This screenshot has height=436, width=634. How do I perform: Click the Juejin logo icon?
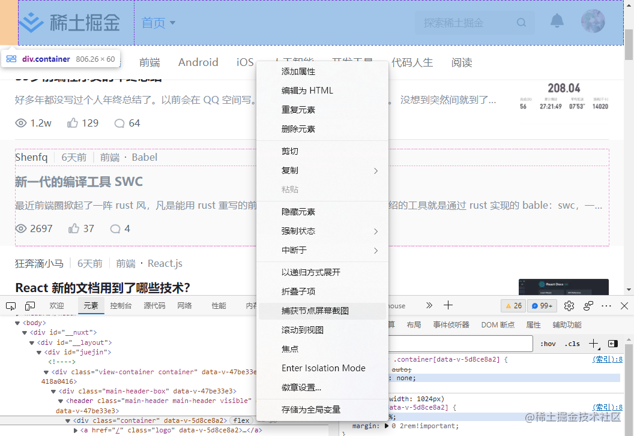31,22
